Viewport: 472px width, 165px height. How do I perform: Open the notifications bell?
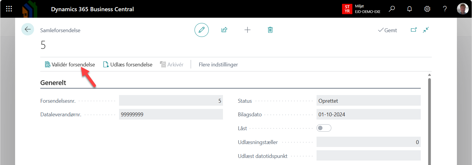point(410,9)
